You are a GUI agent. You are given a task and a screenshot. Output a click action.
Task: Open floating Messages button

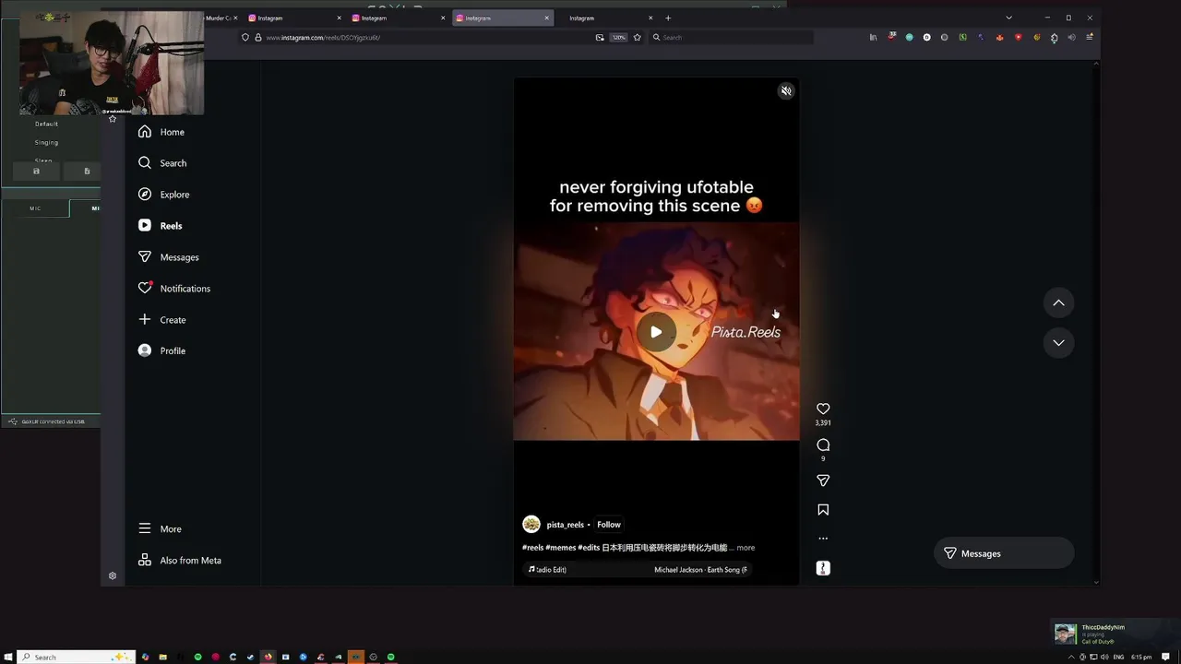point(1004,553)
